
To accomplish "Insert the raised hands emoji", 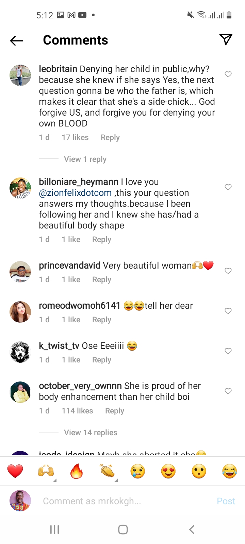I will [46, 471].
